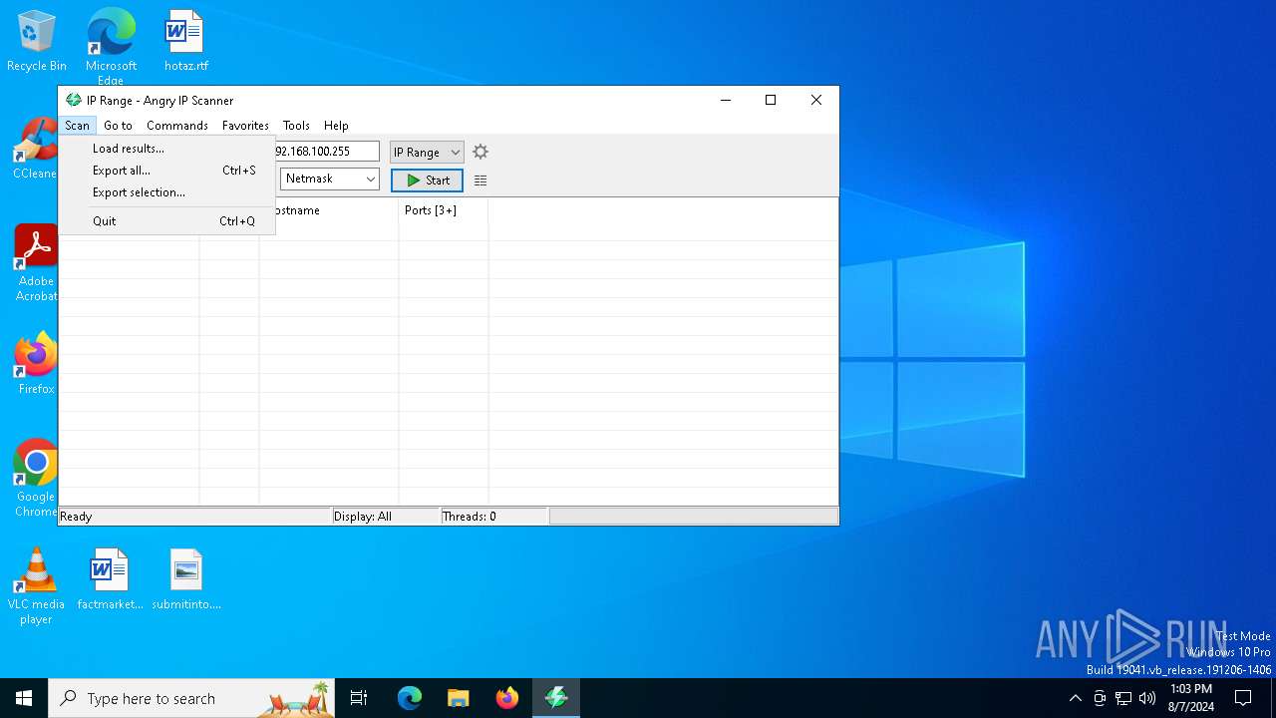
Task: Close the open Scan menu header
Action: [77, 126]
